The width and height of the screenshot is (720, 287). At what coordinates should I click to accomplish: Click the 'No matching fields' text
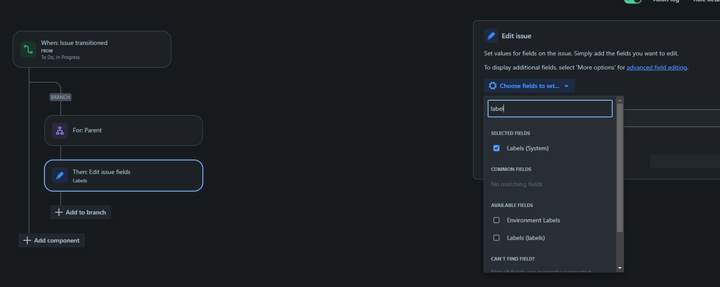pos(517,184)
